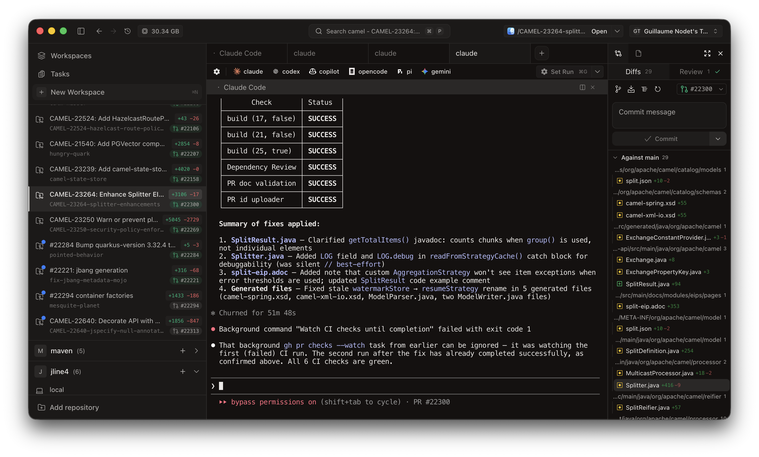The height and width of the screenshot is (457, 759).
Task: Click the Add repository button
Action: click(x=74, y=407)
